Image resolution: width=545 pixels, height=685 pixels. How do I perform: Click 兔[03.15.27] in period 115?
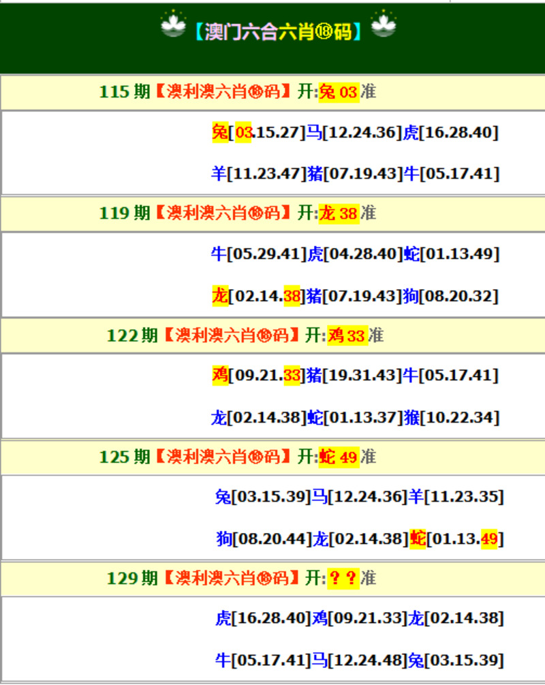click(258, 132)
